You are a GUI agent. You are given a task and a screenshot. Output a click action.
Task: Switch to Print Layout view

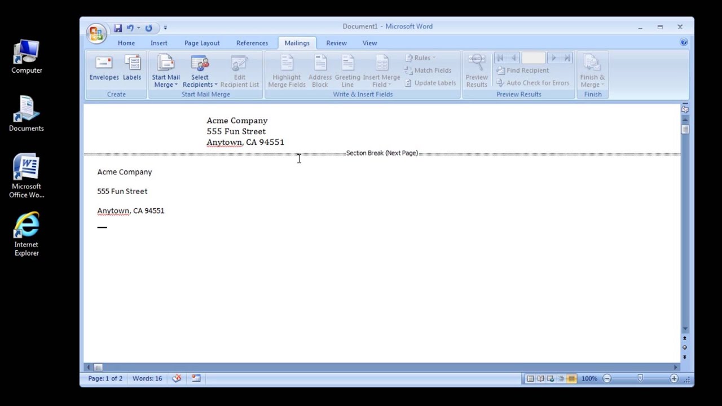[x=530, y=379]
